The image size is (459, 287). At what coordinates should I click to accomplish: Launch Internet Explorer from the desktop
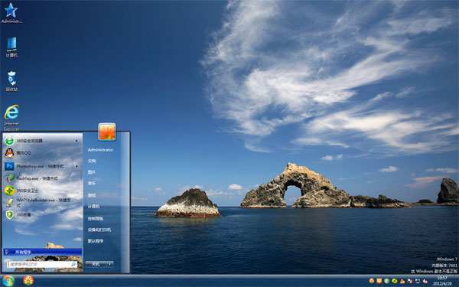pos(11,118)
